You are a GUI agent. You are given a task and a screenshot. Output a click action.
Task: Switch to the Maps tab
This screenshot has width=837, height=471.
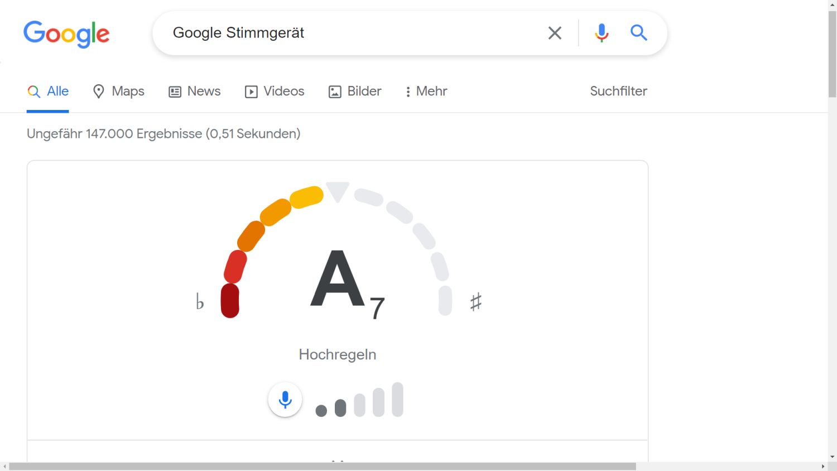click(118, 91)
